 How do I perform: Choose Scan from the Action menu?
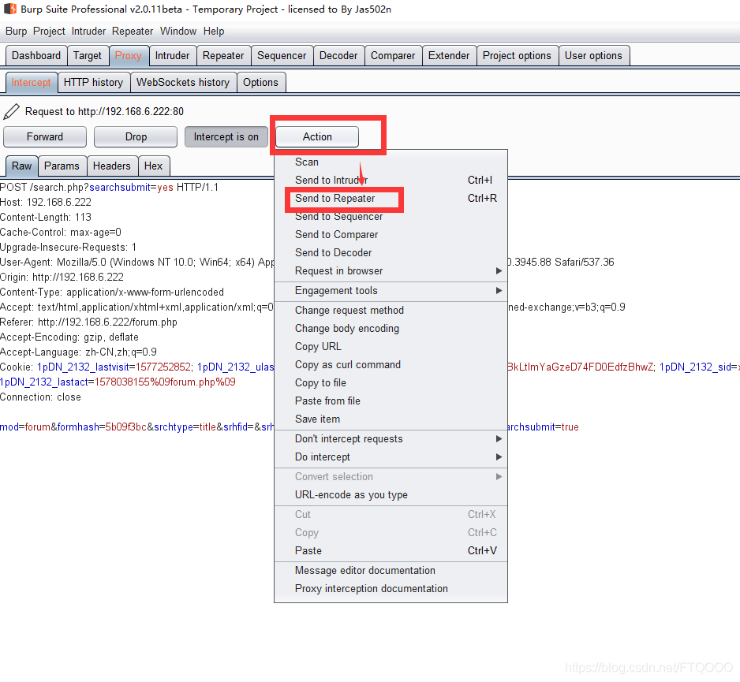coord(391,162)
